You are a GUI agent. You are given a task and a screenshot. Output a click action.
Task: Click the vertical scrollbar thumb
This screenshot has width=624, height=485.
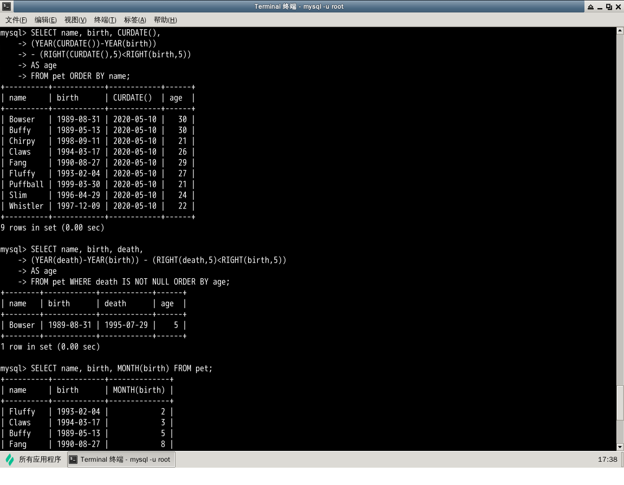coord(620,403)
